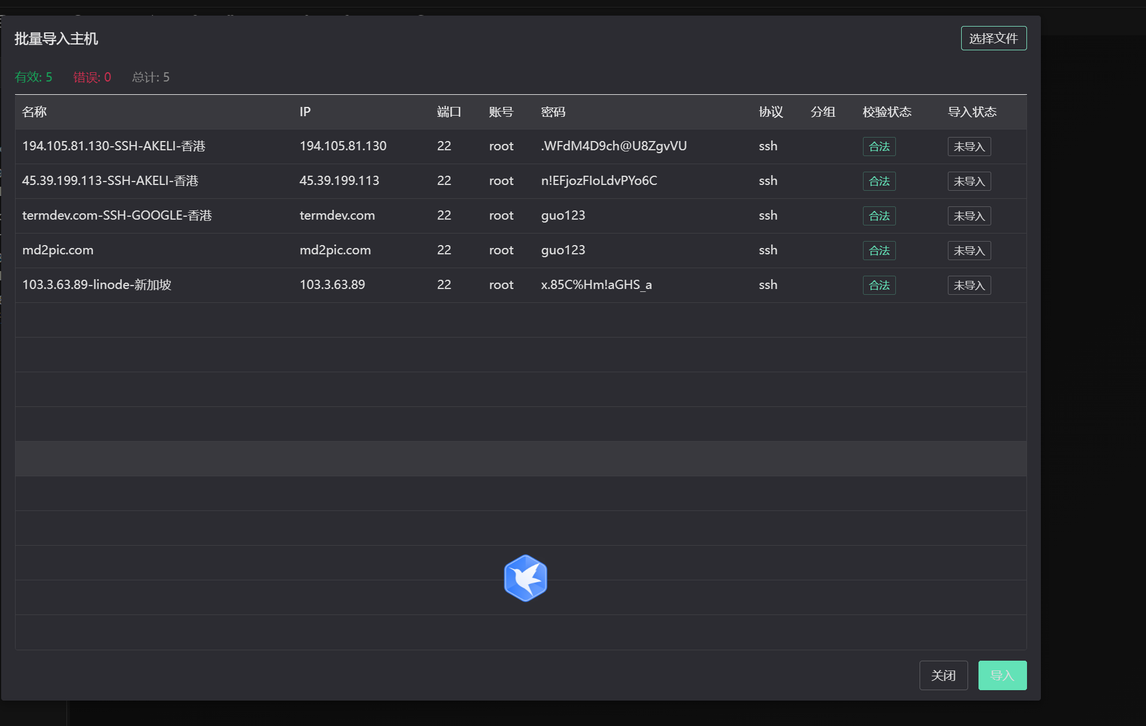Click the 合法 badge for 194.105.81.130
This screenshot has height=726, width=1146.
coord(879,146)
